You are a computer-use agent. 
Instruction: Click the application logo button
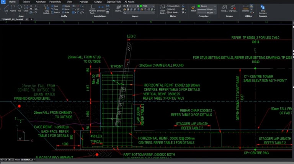(3, 2)
